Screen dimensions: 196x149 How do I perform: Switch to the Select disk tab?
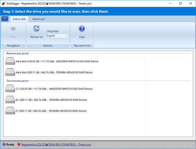pos(19,19)
